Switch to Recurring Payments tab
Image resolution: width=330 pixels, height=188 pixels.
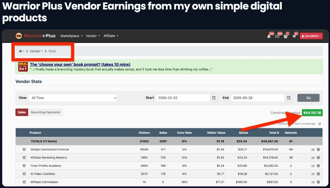(45, 112)
